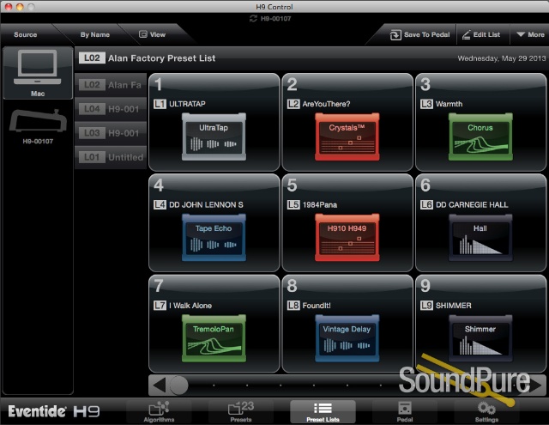Click the L3 badge next to Warmth
Image resolution: width=549 pixels, height=425 pixels.
tap(426, 104)
